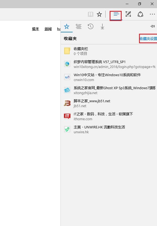
Task: Expand the 收藏夹栏 folder
Action: point(109,51)
